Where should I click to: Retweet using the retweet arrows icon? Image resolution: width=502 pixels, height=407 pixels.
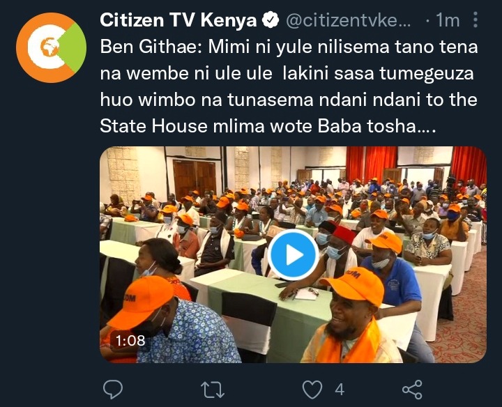tap(212, 390)
